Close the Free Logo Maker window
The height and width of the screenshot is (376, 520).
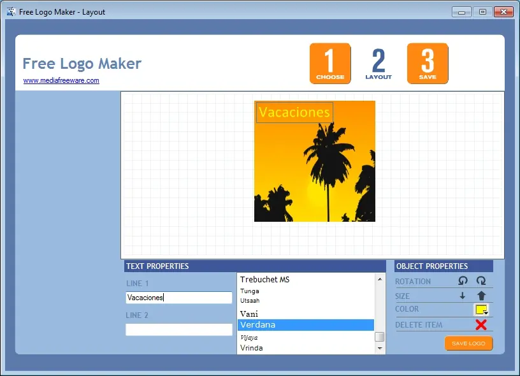point(503,12)
